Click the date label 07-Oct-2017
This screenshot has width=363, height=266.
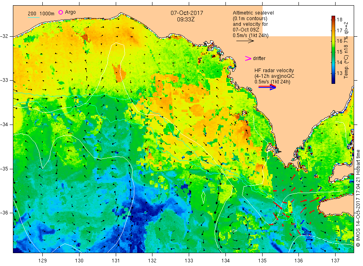187,13
